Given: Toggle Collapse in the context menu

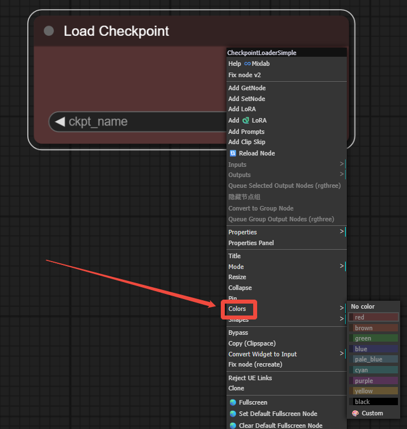Looking at the screenshot, I should pos(240,288).
